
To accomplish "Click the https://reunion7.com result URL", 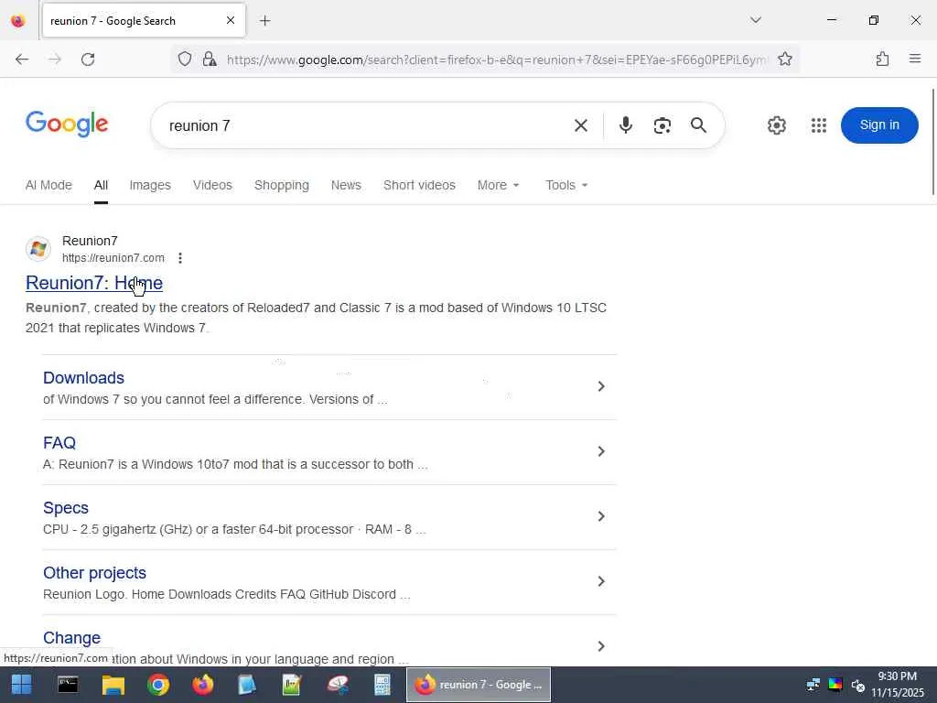I will [113, 257].
